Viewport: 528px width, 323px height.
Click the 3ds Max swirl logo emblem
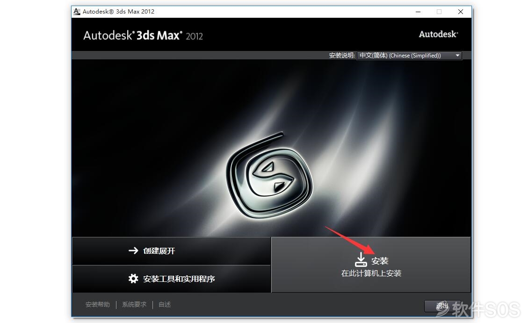pos(269,175)
